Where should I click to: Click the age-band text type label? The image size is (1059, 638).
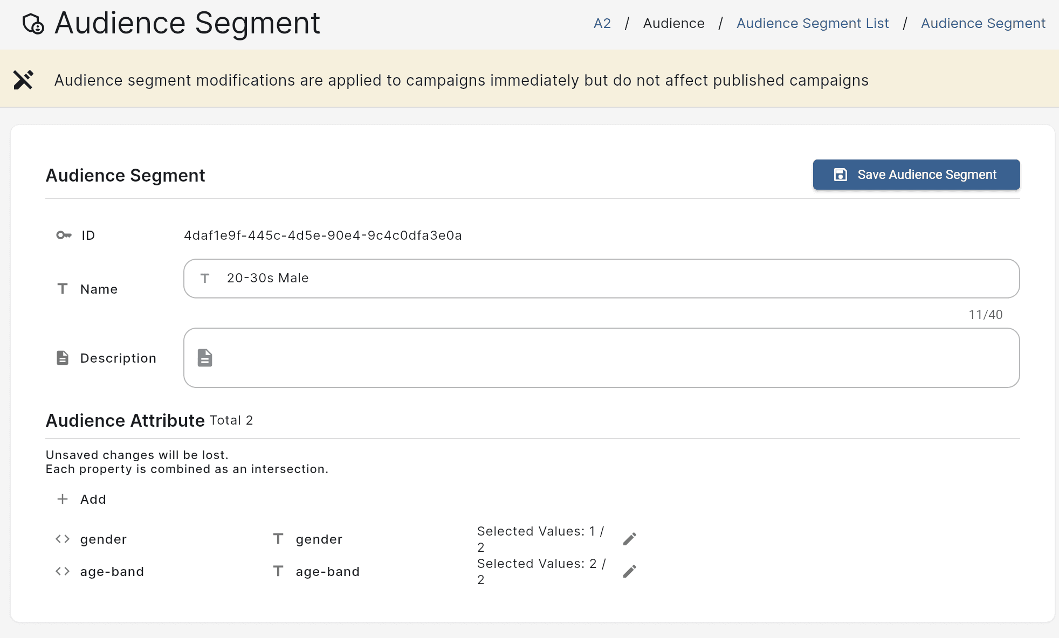327,572
